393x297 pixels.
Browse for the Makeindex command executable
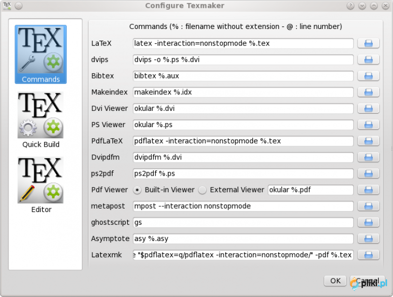point(368,92)
